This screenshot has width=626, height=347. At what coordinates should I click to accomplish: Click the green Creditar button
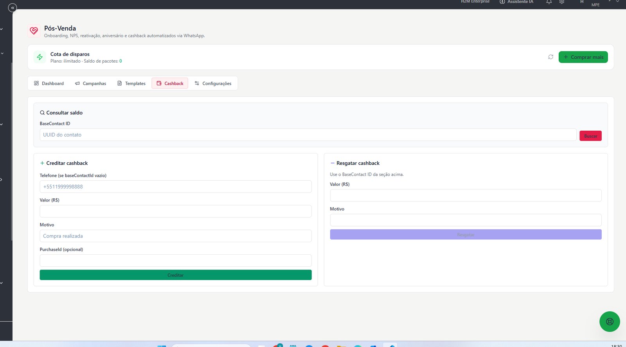click(176, 275)
